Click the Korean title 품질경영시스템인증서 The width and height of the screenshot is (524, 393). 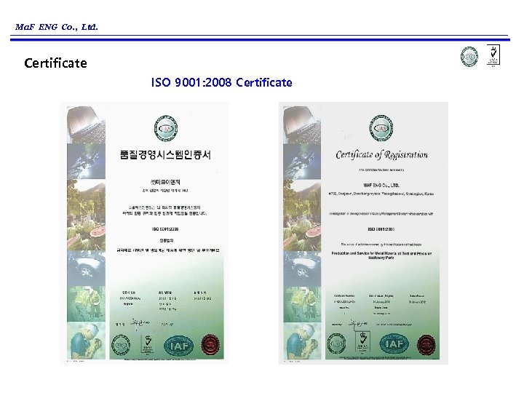[165, 155]
